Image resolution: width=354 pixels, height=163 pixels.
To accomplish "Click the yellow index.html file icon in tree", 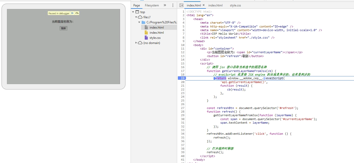I will point(146,33).
